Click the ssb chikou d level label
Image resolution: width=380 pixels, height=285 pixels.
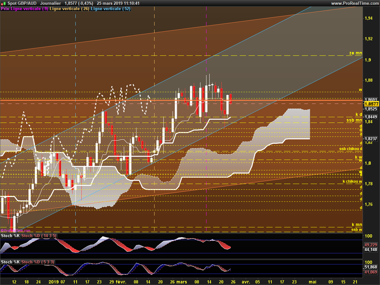pyautogui.click(x=351, y=149)
